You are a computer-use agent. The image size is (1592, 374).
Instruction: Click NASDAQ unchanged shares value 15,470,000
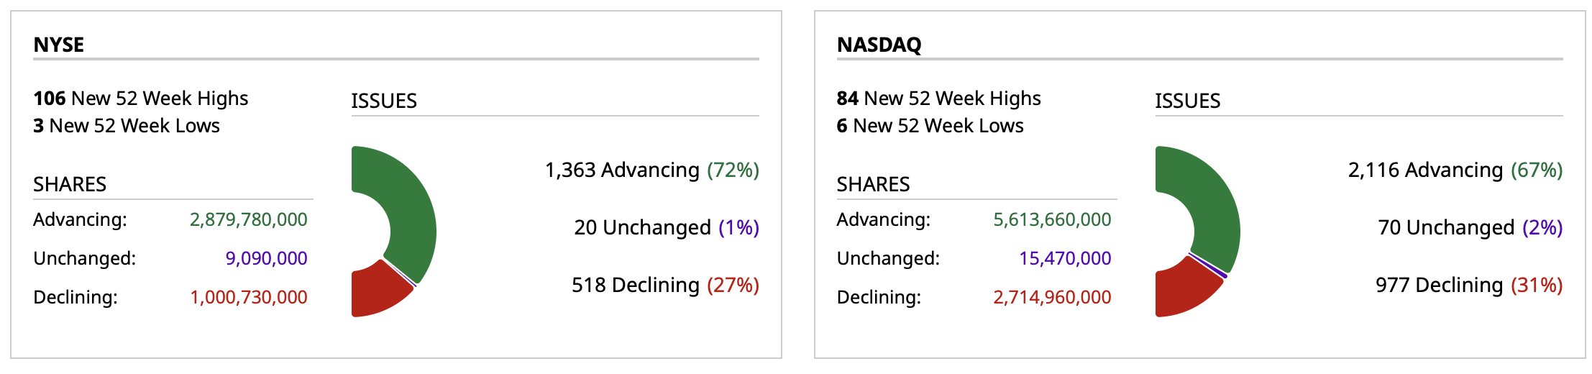(1065, 258)
